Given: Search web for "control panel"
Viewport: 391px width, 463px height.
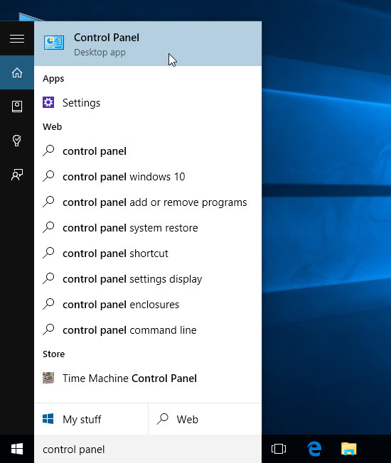Looking at the screenshot, I should [x=148, y=151].
